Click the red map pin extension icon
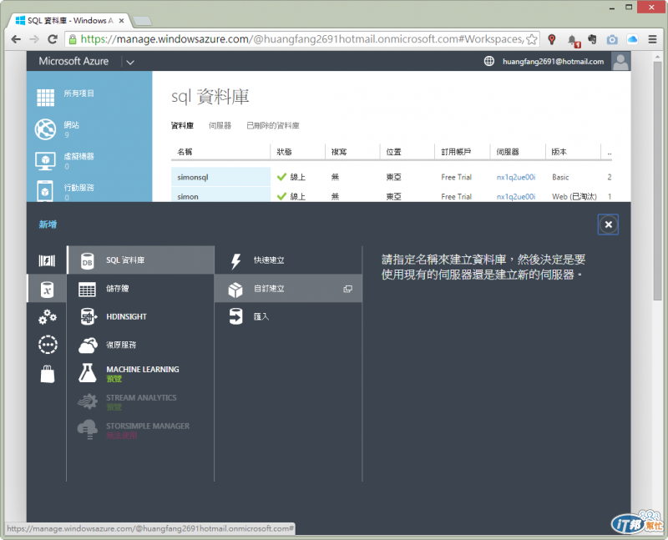This screenshot has width=668, height=540. coord(552,39)
